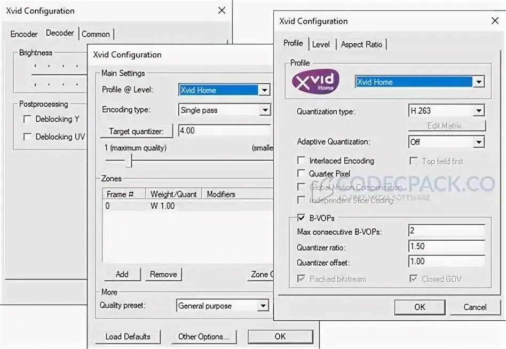Open the Profile @ Level dropdown
This screenshot has width=506, height=349.
pyautogui.click(x=264, y=90)
